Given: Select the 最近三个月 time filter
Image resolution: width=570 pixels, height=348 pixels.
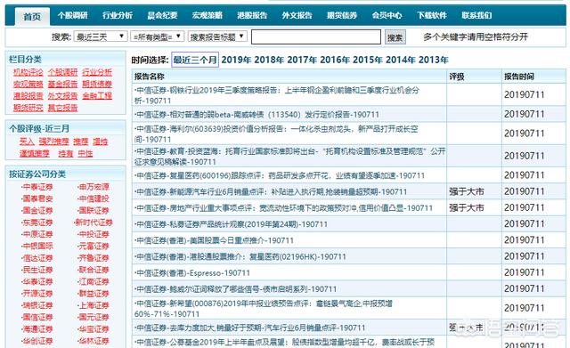Looking at the screenshot, I should point(195,60).
